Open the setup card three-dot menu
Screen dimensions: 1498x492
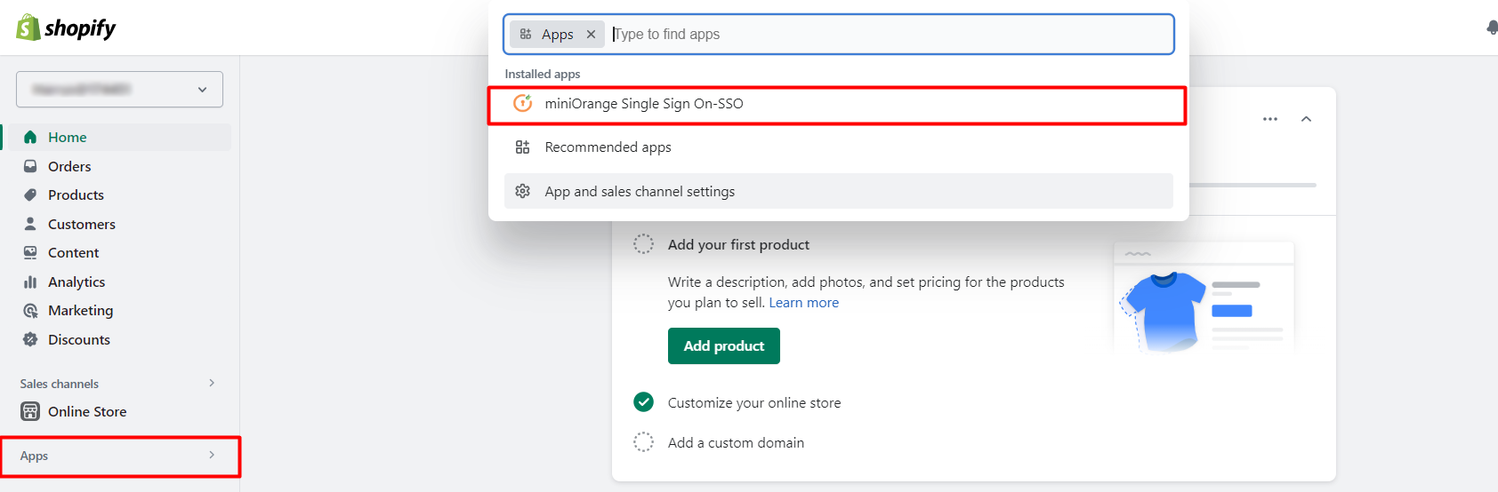pyautogui.click(x=1270, y=119)
